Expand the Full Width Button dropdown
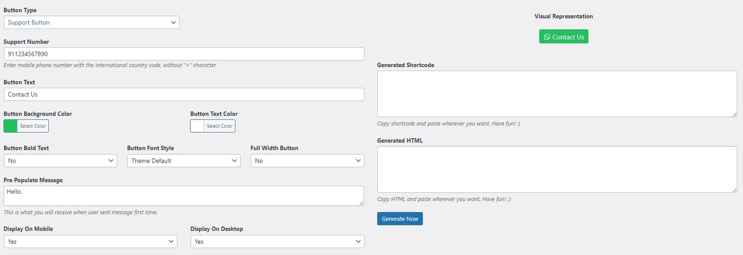The image size is (743, 255). point(307,161)
